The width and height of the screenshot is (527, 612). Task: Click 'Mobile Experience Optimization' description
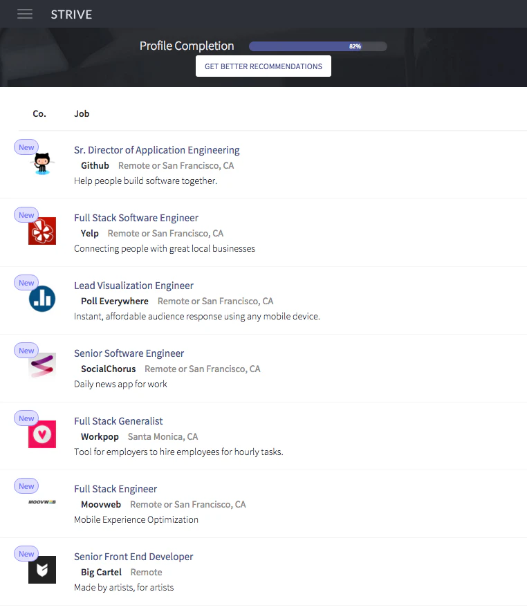click(x=136, y=519)
